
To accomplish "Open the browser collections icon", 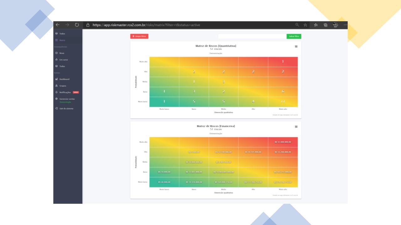I will 325,25.
